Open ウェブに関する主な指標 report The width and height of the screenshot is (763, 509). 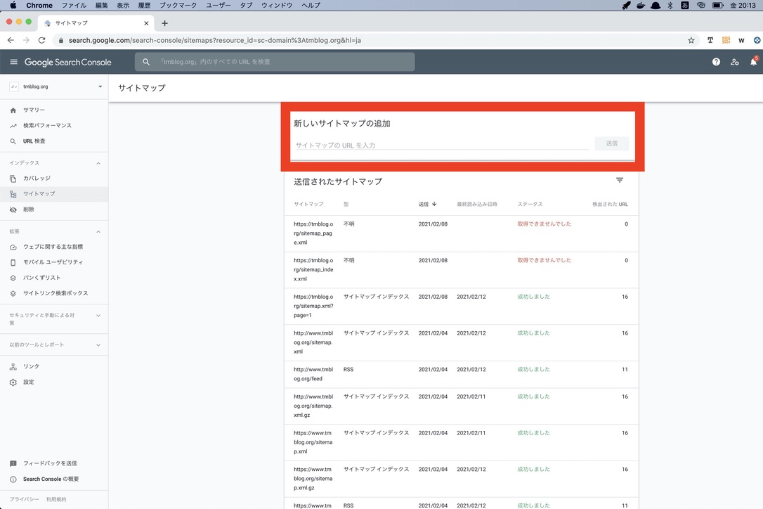[x=54, y=247]
